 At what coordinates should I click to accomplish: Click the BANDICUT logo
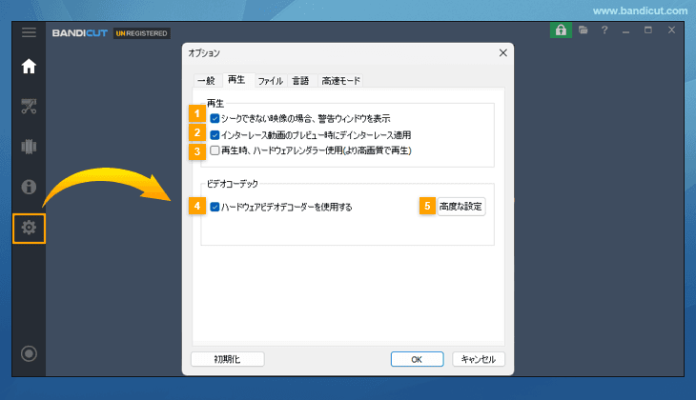(80, 33)
